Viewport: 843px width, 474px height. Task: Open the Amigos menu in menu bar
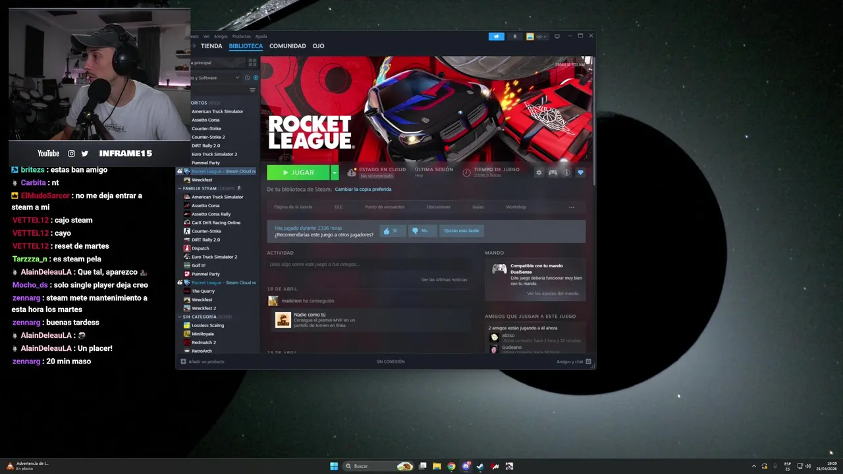tap(221, 36)
